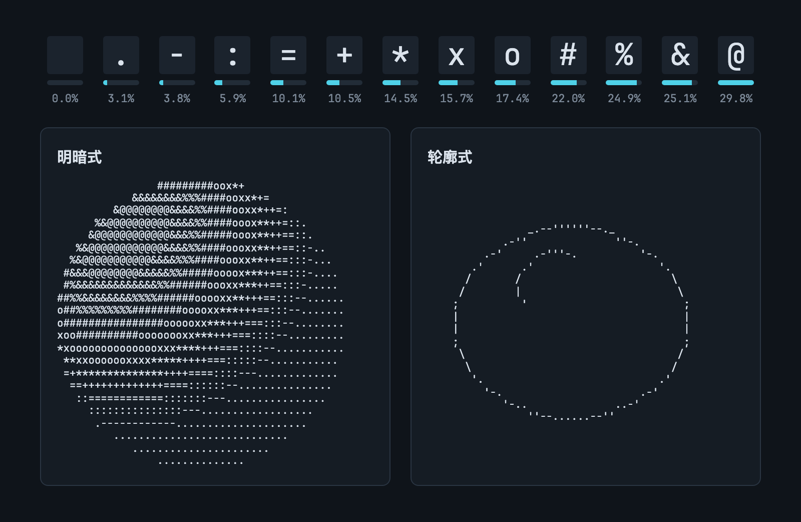The image size is (801, 522).
Task: Click the density bar above 22.0%
Action: tap(569, 83)
